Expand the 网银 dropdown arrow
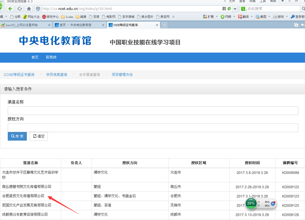Viewport: 305px width, 220px height. point(234,17)
